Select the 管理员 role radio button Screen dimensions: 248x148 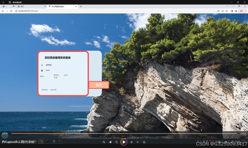[x=51, y=75]
